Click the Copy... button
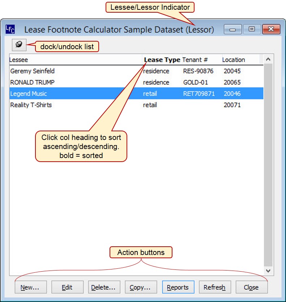 click(141, 287)
